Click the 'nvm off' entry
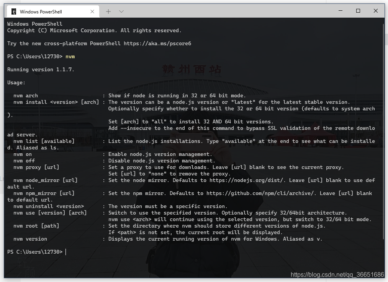 [x=24, y=161]
